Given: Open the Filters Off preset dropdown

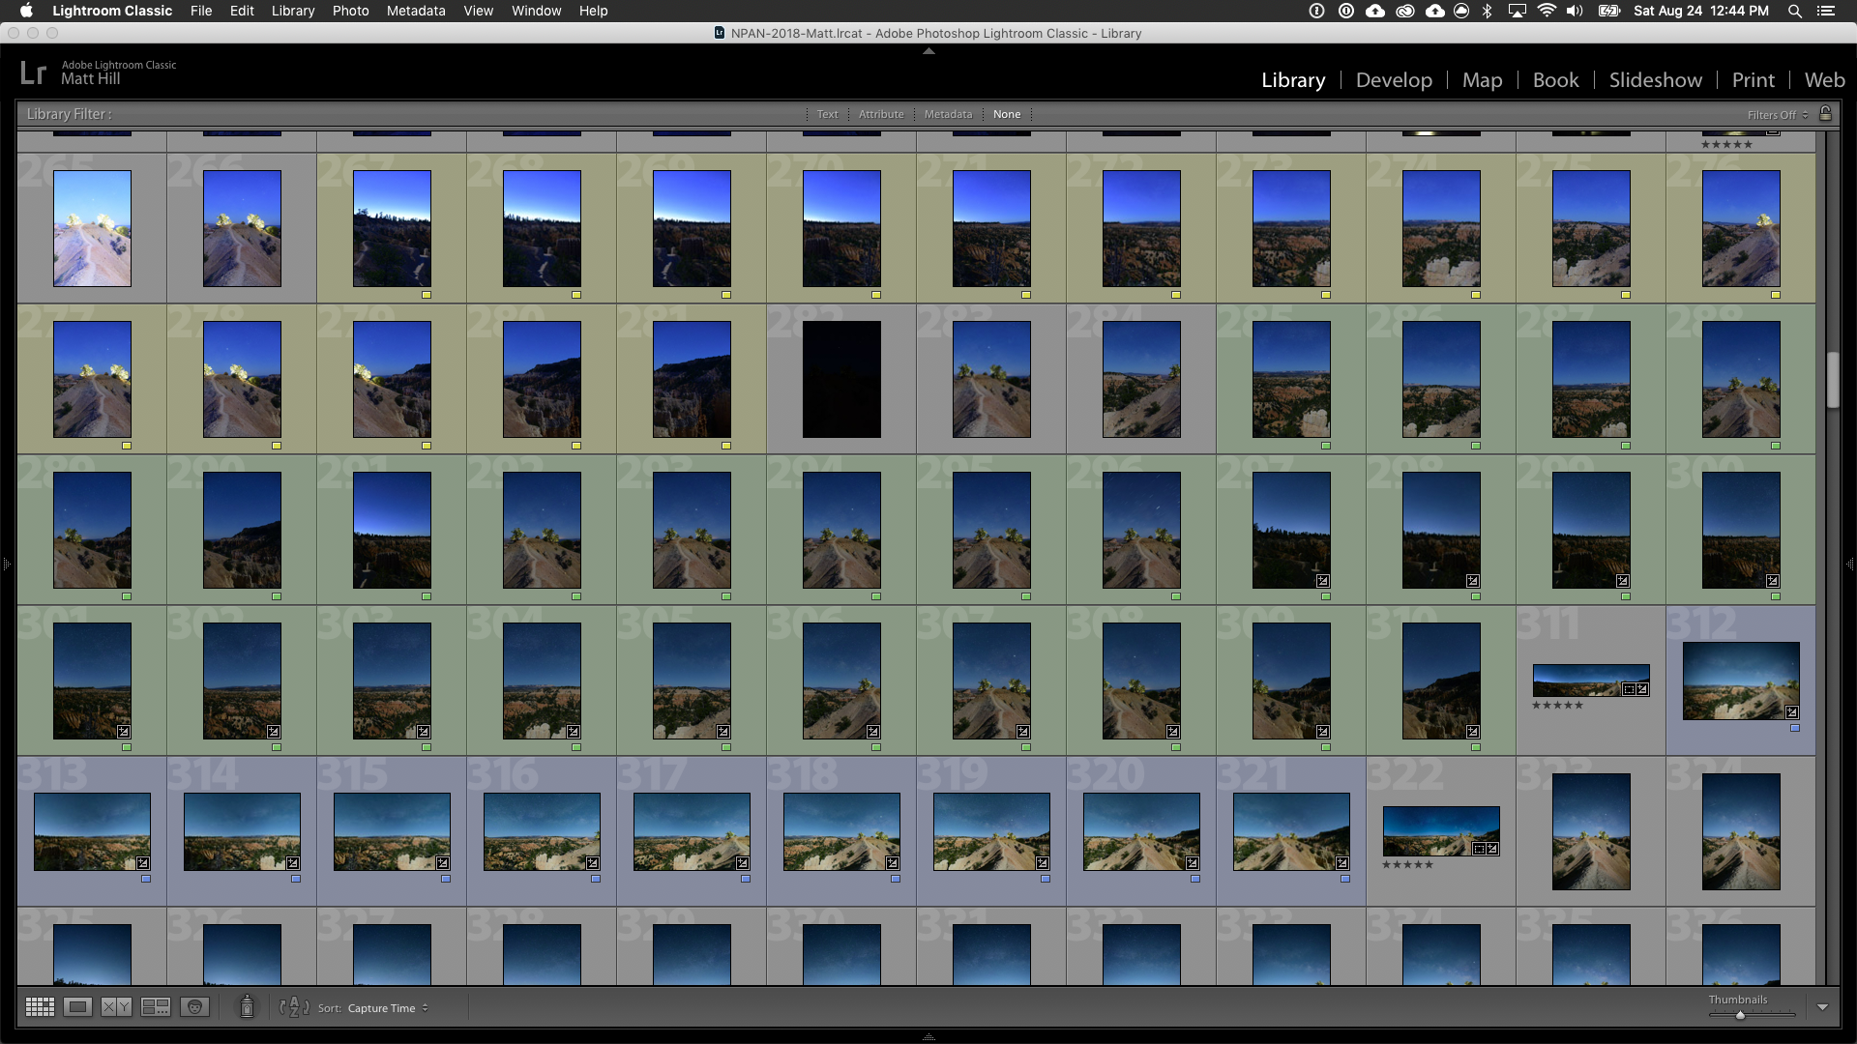Looking at the screenshot, I should (x=1777, y=114).
